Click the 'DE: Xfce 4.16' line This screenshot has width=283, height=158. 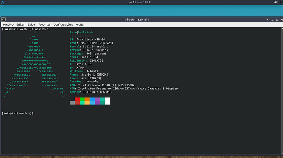coord(80,64)
